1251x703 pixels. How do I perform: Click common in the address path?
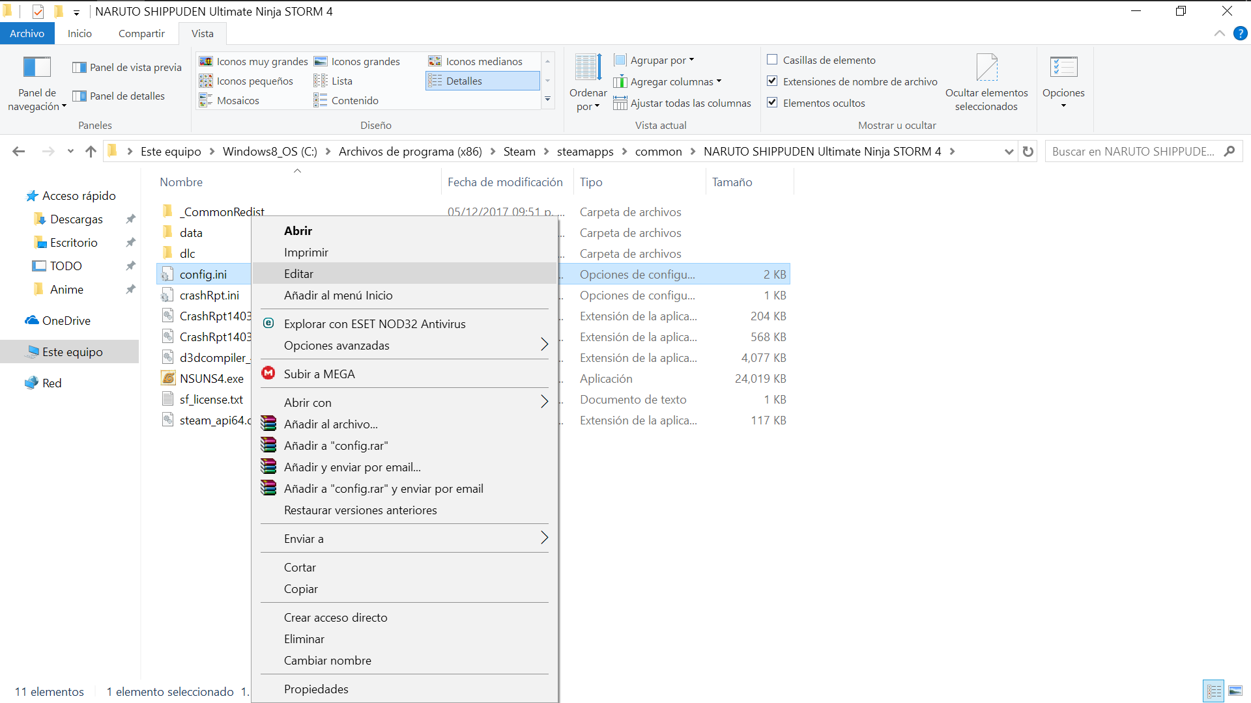click(x=659, y=152)
